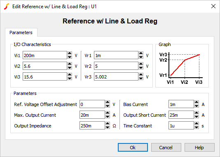The height and width of the screenshot is (157, 220).
Task: Focus the Vi1 input field
Action: coord(45,55)
